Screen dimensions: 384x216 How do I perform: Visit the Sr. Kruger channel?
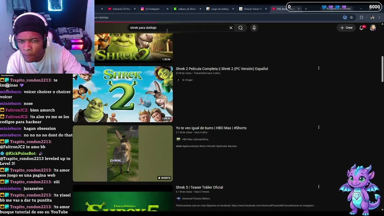(187, 80)
